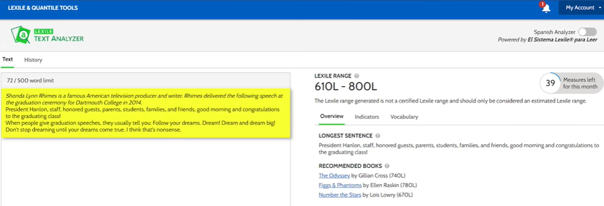Click the longest sentence text in Overview
Viewport: 604px width, 206px height.
tap(459, 149)
